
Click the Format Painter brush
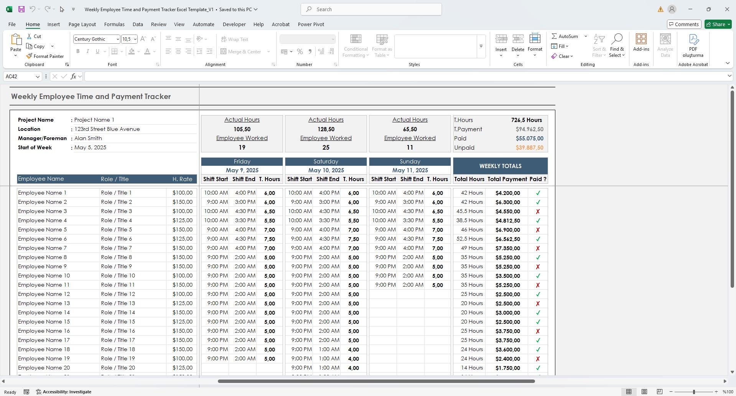[29, 56]
